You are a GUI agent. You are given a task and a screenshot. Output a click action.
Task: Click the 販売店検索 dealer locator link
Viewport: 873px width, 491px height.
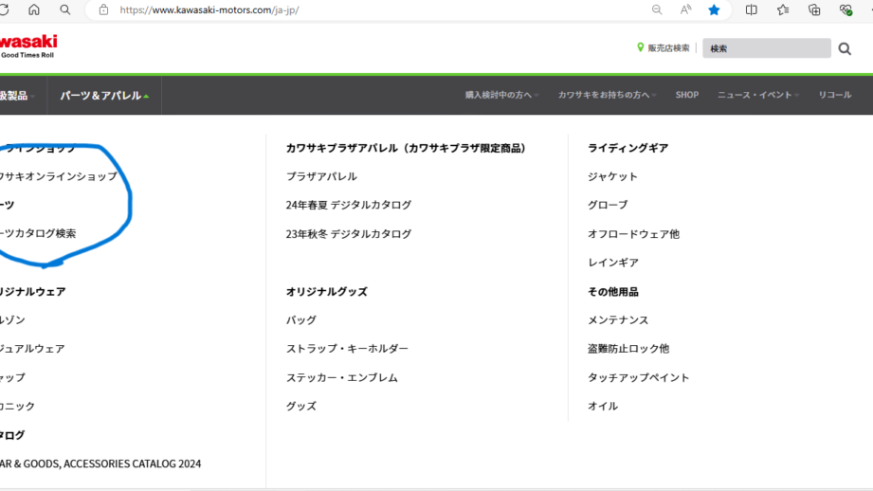[x=663, y=48]
